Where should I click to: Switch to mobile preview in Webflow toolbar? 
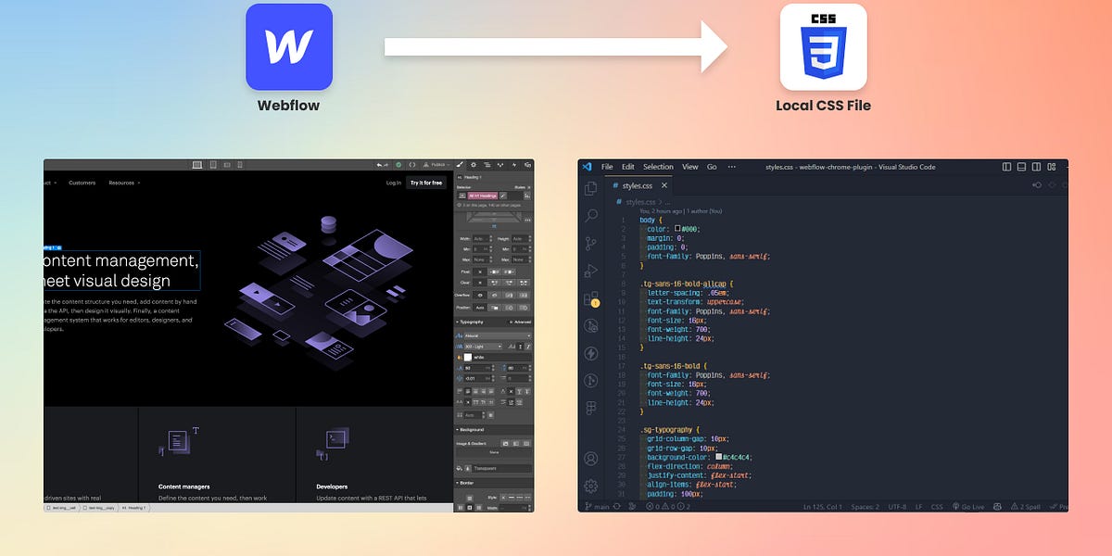(x=240, y=165)
